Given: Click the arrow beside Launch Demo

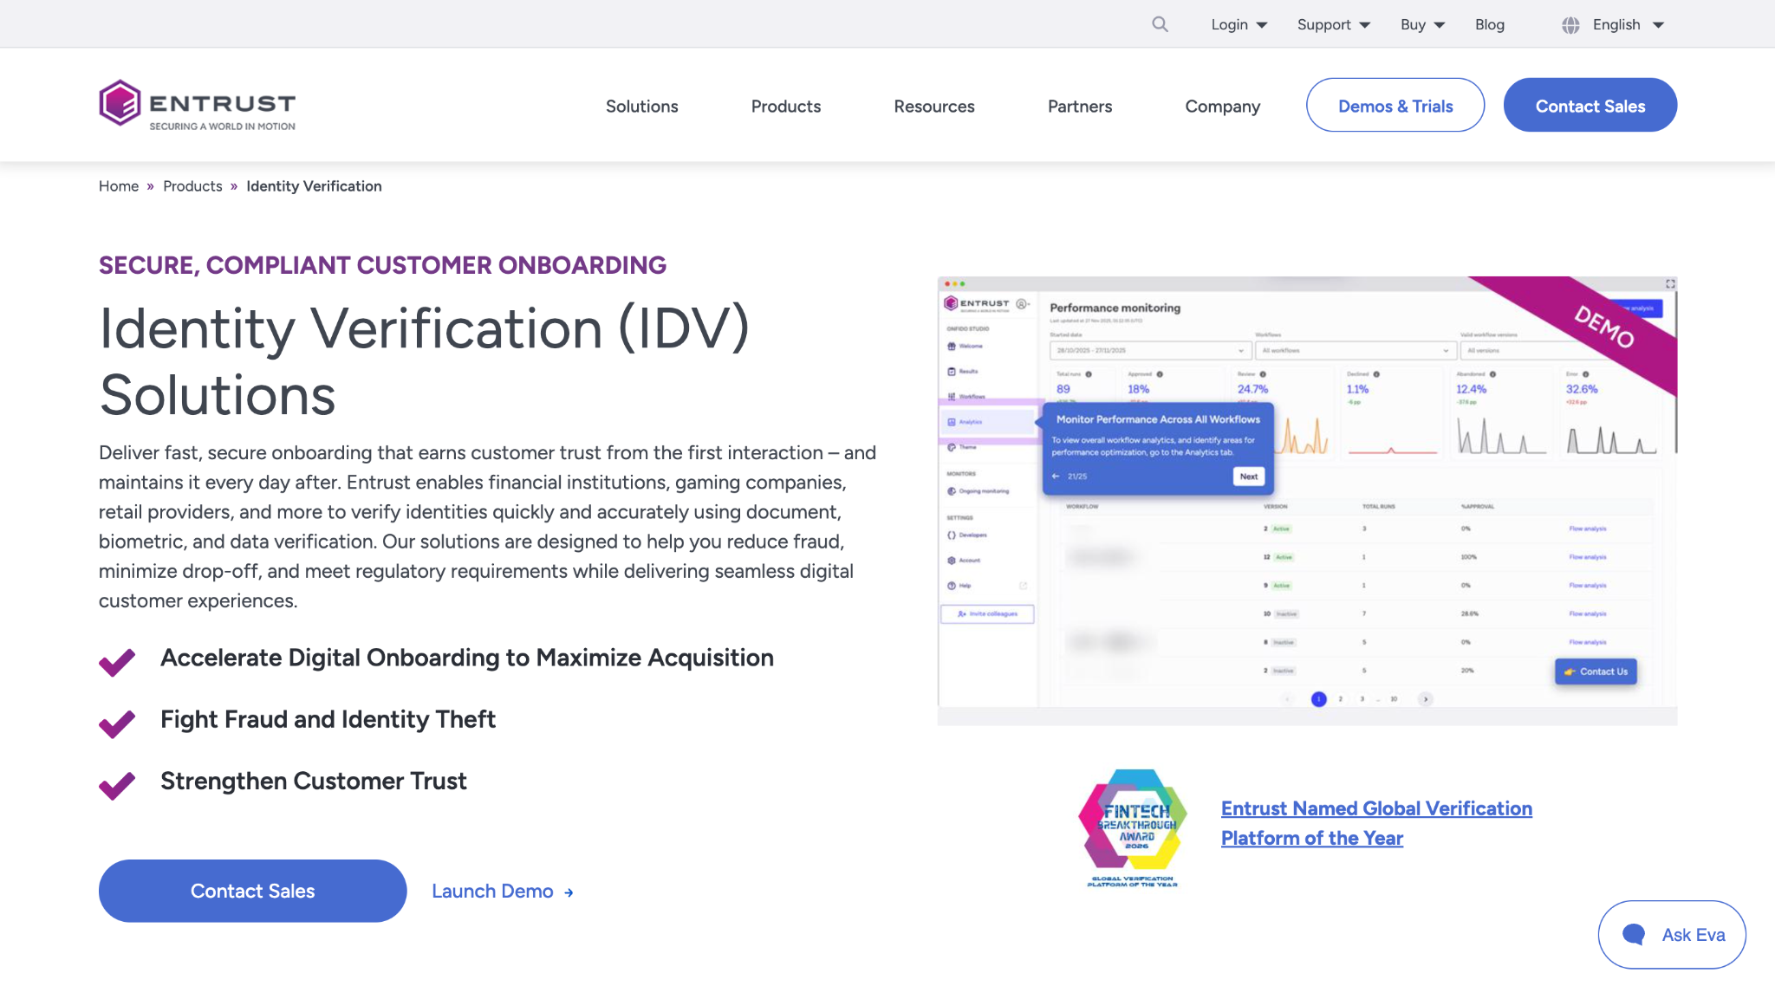Looking at the screenshot, I should [x=569, y=892].
